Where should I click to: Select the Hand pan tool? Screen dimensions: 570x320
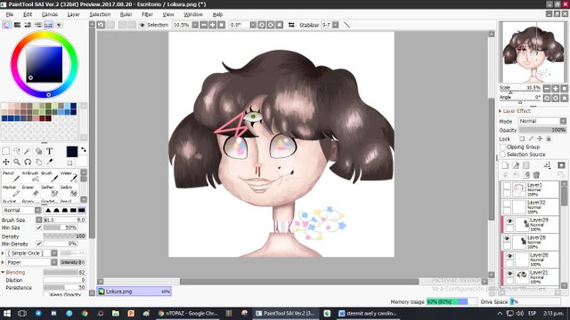click(38, 162)
